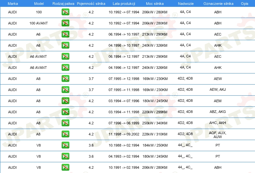Click the 'A6 AVANT' model in the AHK row

38,68
